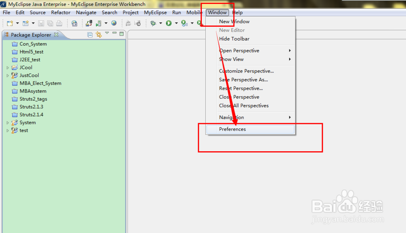Click the globe web browser icon
Screen dimensions: 406x233
(x=114, y=23)
